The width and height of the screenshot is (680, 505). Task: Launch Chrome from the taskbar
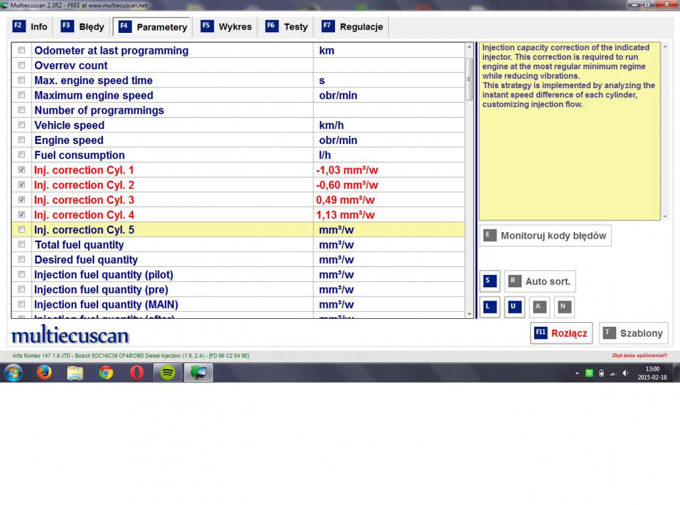pos(106,373)
